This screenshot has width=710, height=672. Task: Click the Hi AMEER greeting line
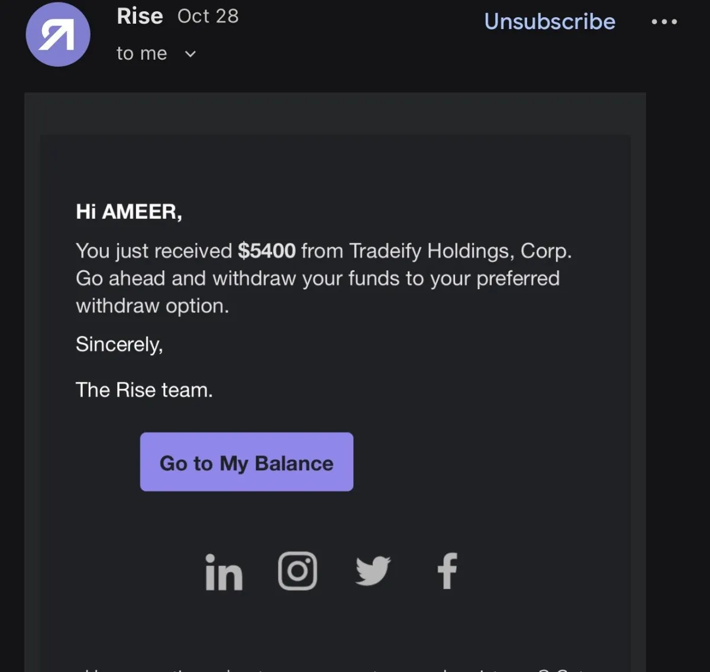129,211
